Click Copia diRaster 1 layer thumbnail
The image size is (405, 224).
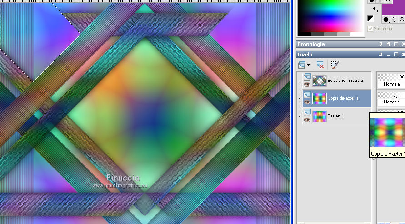[320, 98]
